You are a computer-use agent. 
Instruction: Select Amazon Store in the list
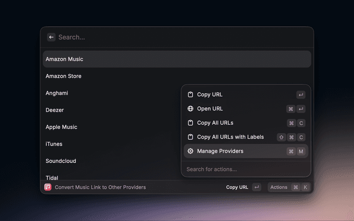111,76
